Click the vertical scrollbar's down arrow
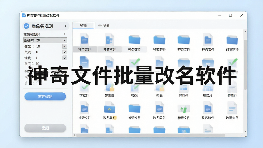Viewport: 263px width, 148px height. pyautogui.click(x=245, y=131)
